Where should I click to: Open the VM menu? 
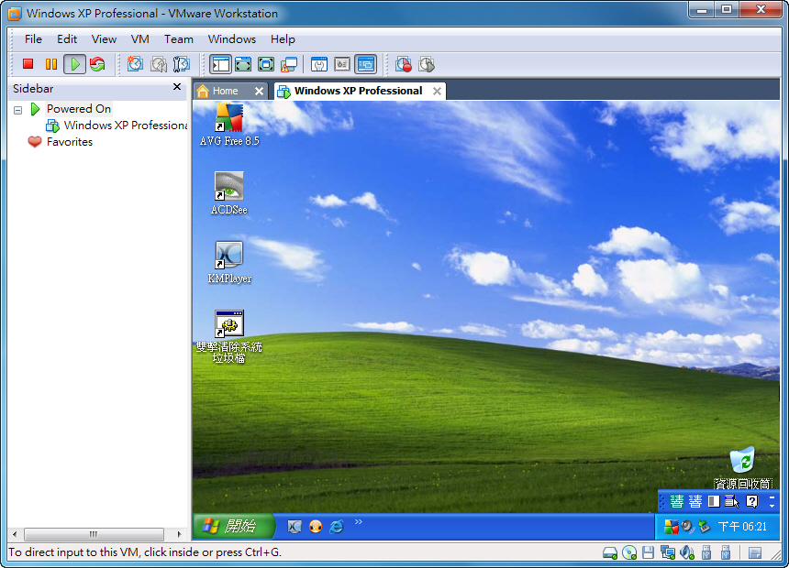click(139, 39)
